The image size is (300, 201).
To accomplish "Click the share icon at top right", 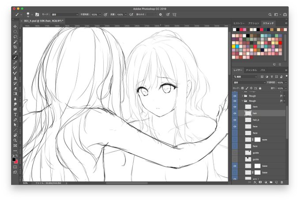I will [285, 15].
